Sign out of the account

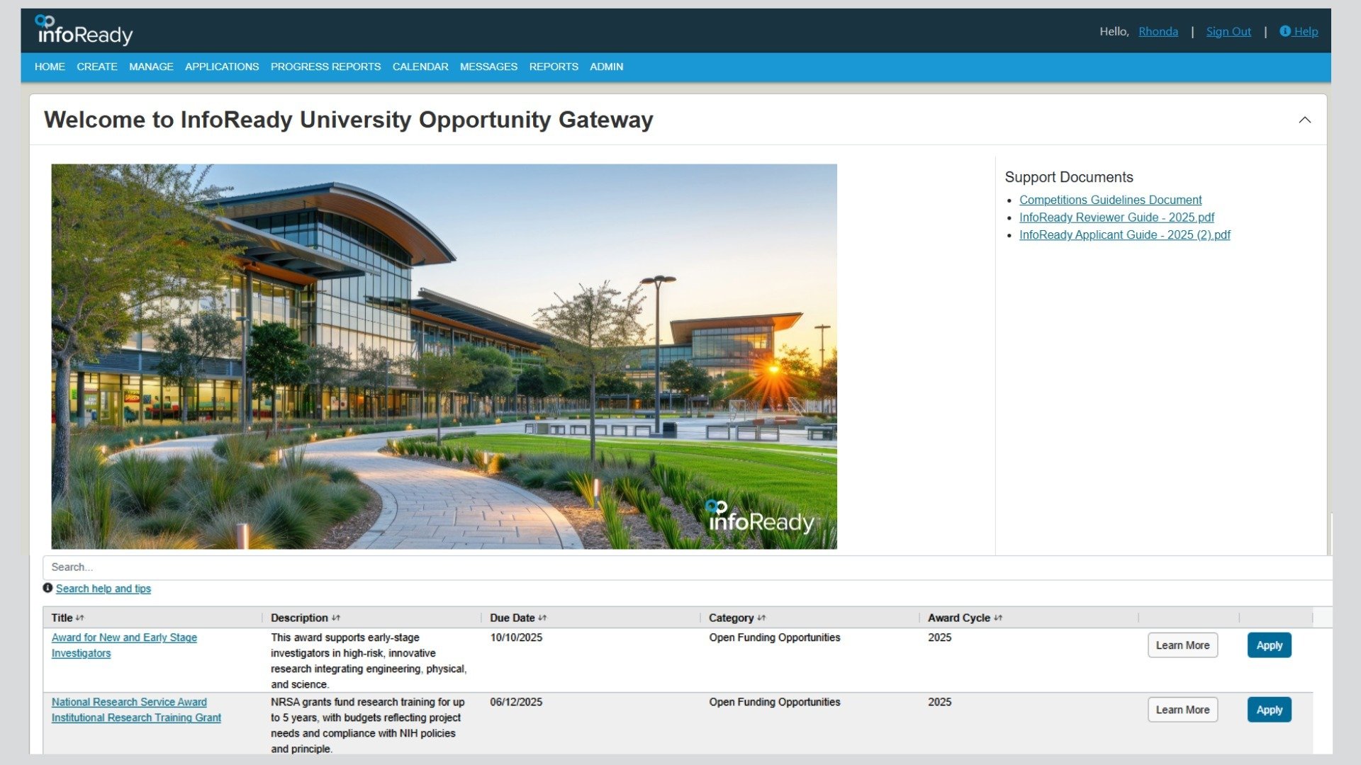(x=1228, y=31)
